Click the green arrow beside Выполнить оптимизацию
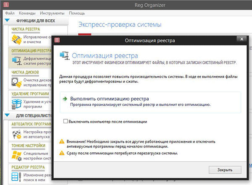 pyautogui.click(x=65, y=99)
